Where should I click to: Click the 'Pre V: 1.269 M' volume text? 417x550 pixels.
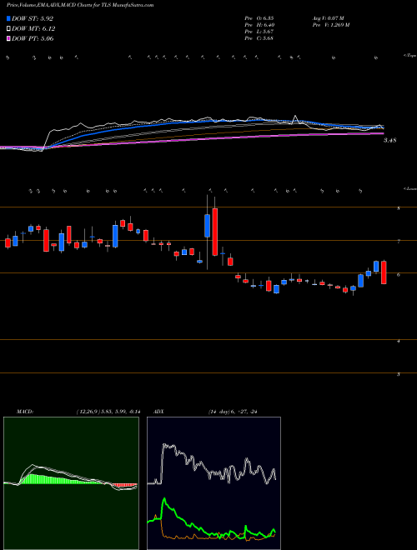click(x=330, y=25)
